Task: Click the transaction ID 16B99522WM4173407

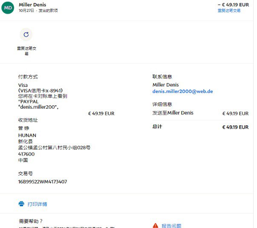Action: click(43, 182)
